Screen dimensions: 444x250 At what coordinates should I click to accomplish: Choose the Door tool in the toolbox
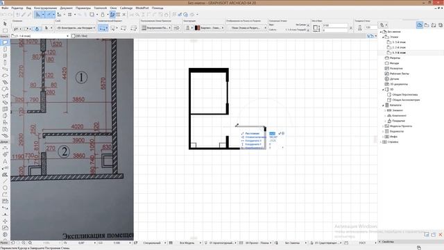[5, 49]
